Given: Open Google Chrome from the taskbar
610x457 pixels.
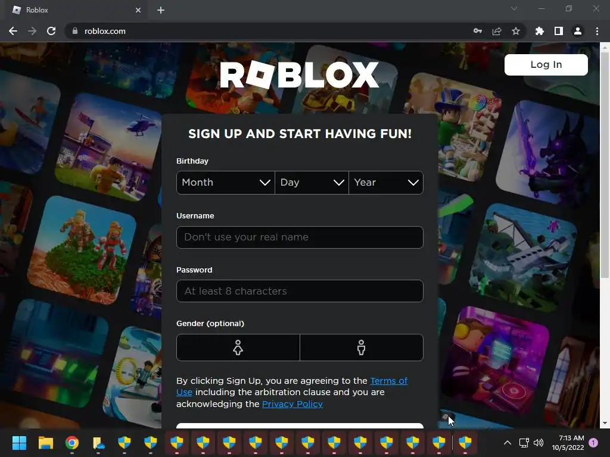Looking at the screenshot, I should [x=72, y=443].
